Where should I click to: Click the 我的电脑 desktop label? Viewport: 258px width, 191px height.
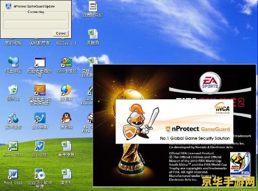[x=13, y=43]
